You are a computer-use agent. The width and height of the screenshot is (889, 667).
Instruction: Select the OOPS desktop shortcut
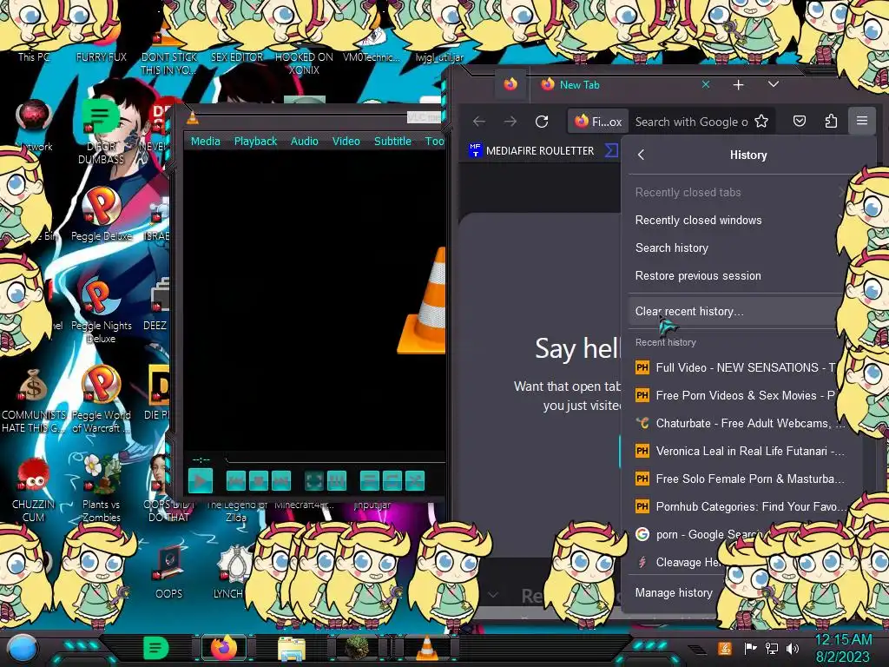[169, 571]
